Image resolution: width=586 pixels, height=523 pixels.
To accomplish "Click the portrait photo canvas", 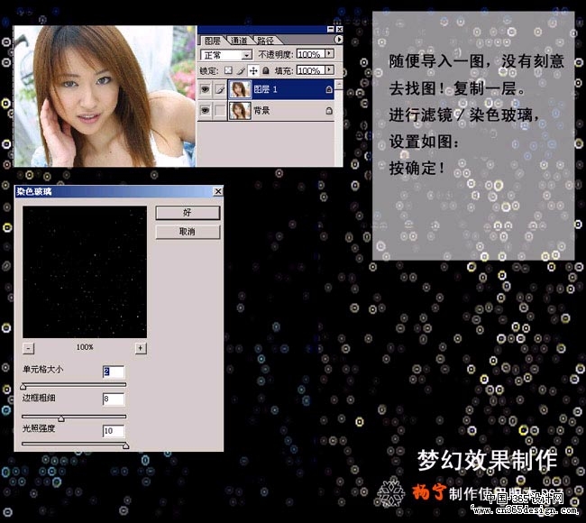I will click(105, 96).
